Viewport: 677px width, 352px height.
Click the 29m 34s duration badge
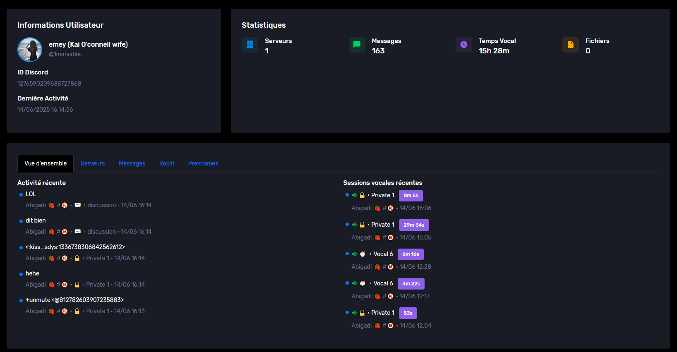tap(414, 225)
